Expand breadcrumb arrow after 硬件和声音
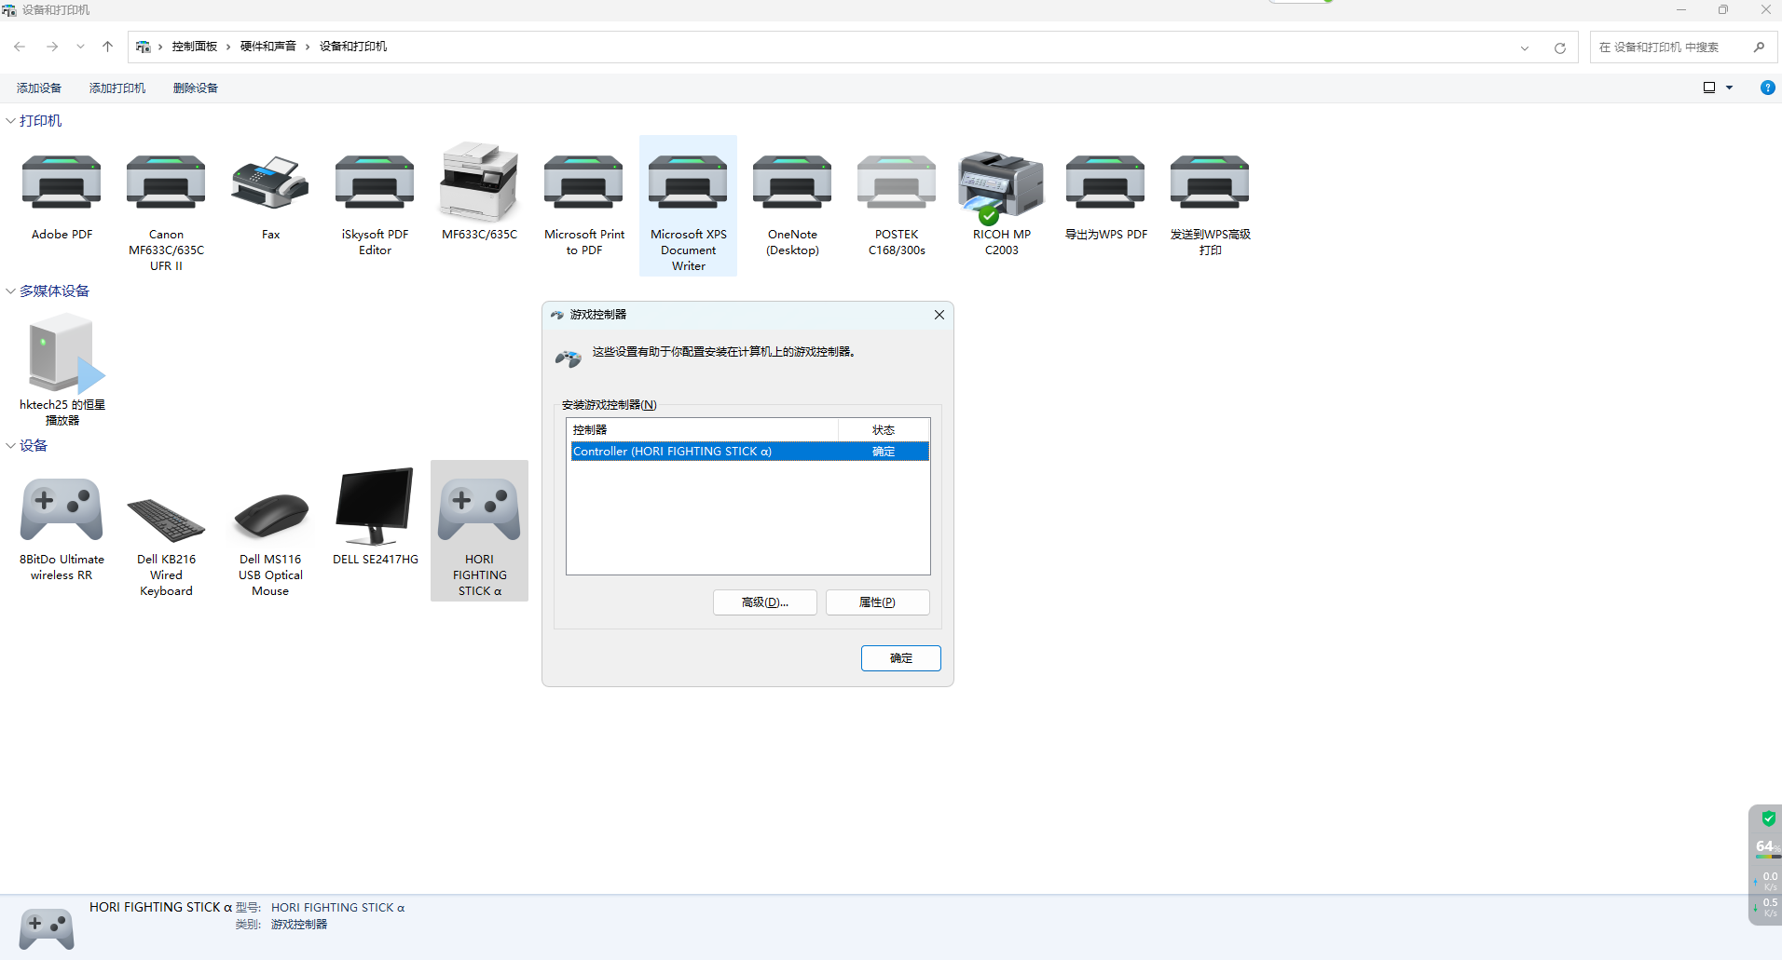1782x960 pixels. [x=308, y=47]
